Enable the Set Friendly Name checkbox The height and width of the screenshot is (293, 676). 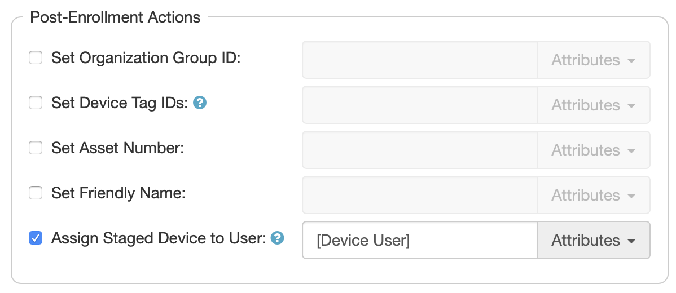click(x=36, y=193)
